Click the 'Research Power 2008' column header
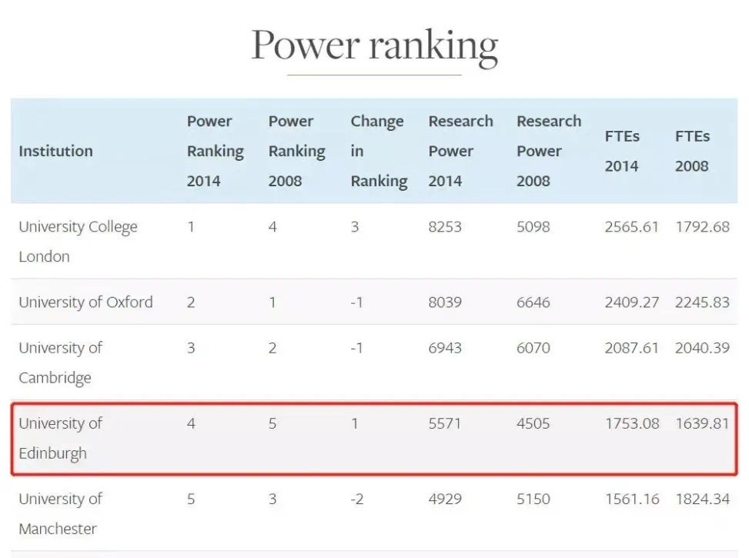The width and height of the screenshot is (749, 558). [549, 151]
